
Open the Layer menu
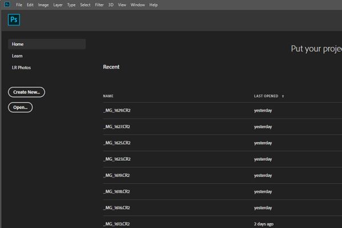(58, 5)
